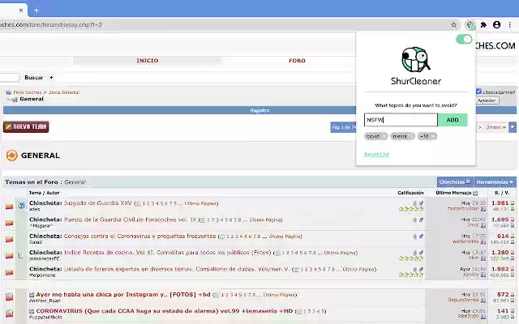Bookmark this page with the star icon
519x324 pixels.
[x=454, y=25]
